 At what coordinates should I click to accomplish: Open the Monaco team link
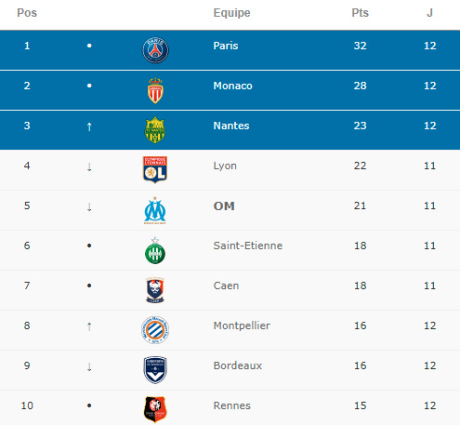[x=232, y=86]
